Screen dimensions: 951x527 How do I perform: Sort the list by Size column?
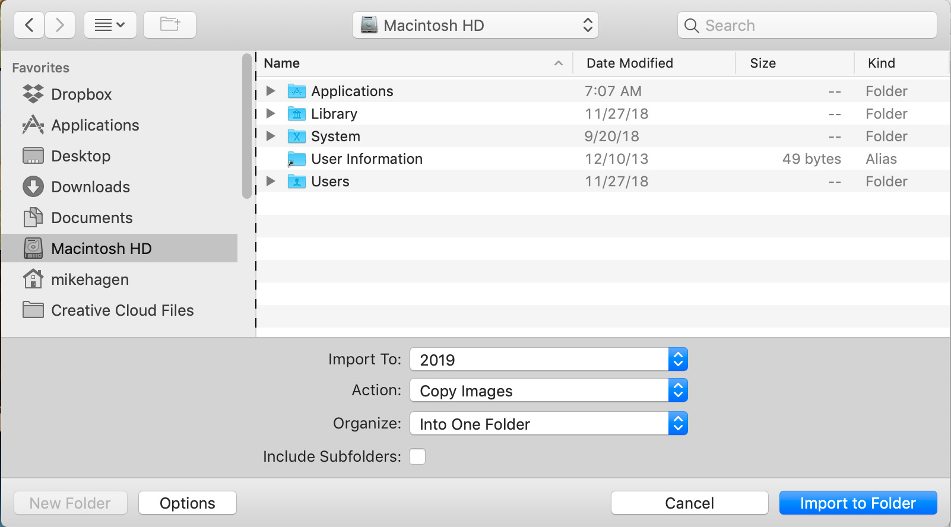click(x=763, y=63)
